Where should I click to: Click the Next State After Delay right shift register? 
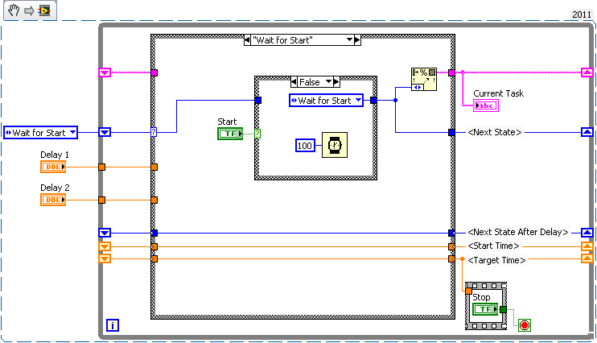[x=587, y=233]
